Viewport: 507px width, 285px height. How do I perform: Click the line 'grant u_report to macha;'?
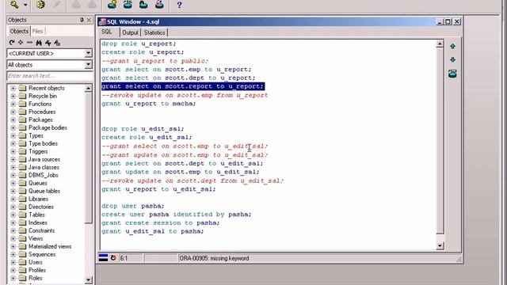coord(148,104)
